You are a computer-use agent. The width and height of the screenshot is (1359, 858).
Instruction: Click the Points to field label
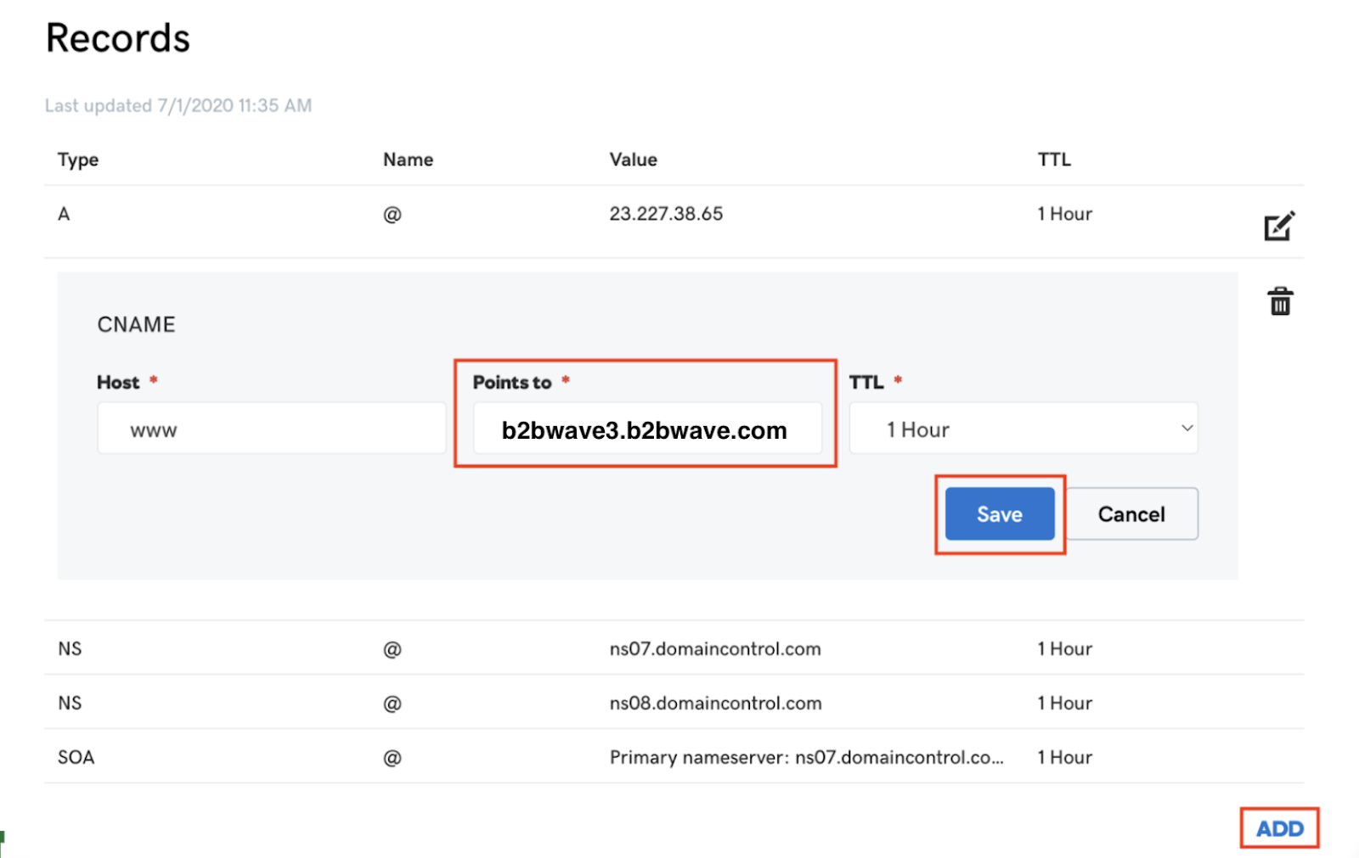click(512, 383)
